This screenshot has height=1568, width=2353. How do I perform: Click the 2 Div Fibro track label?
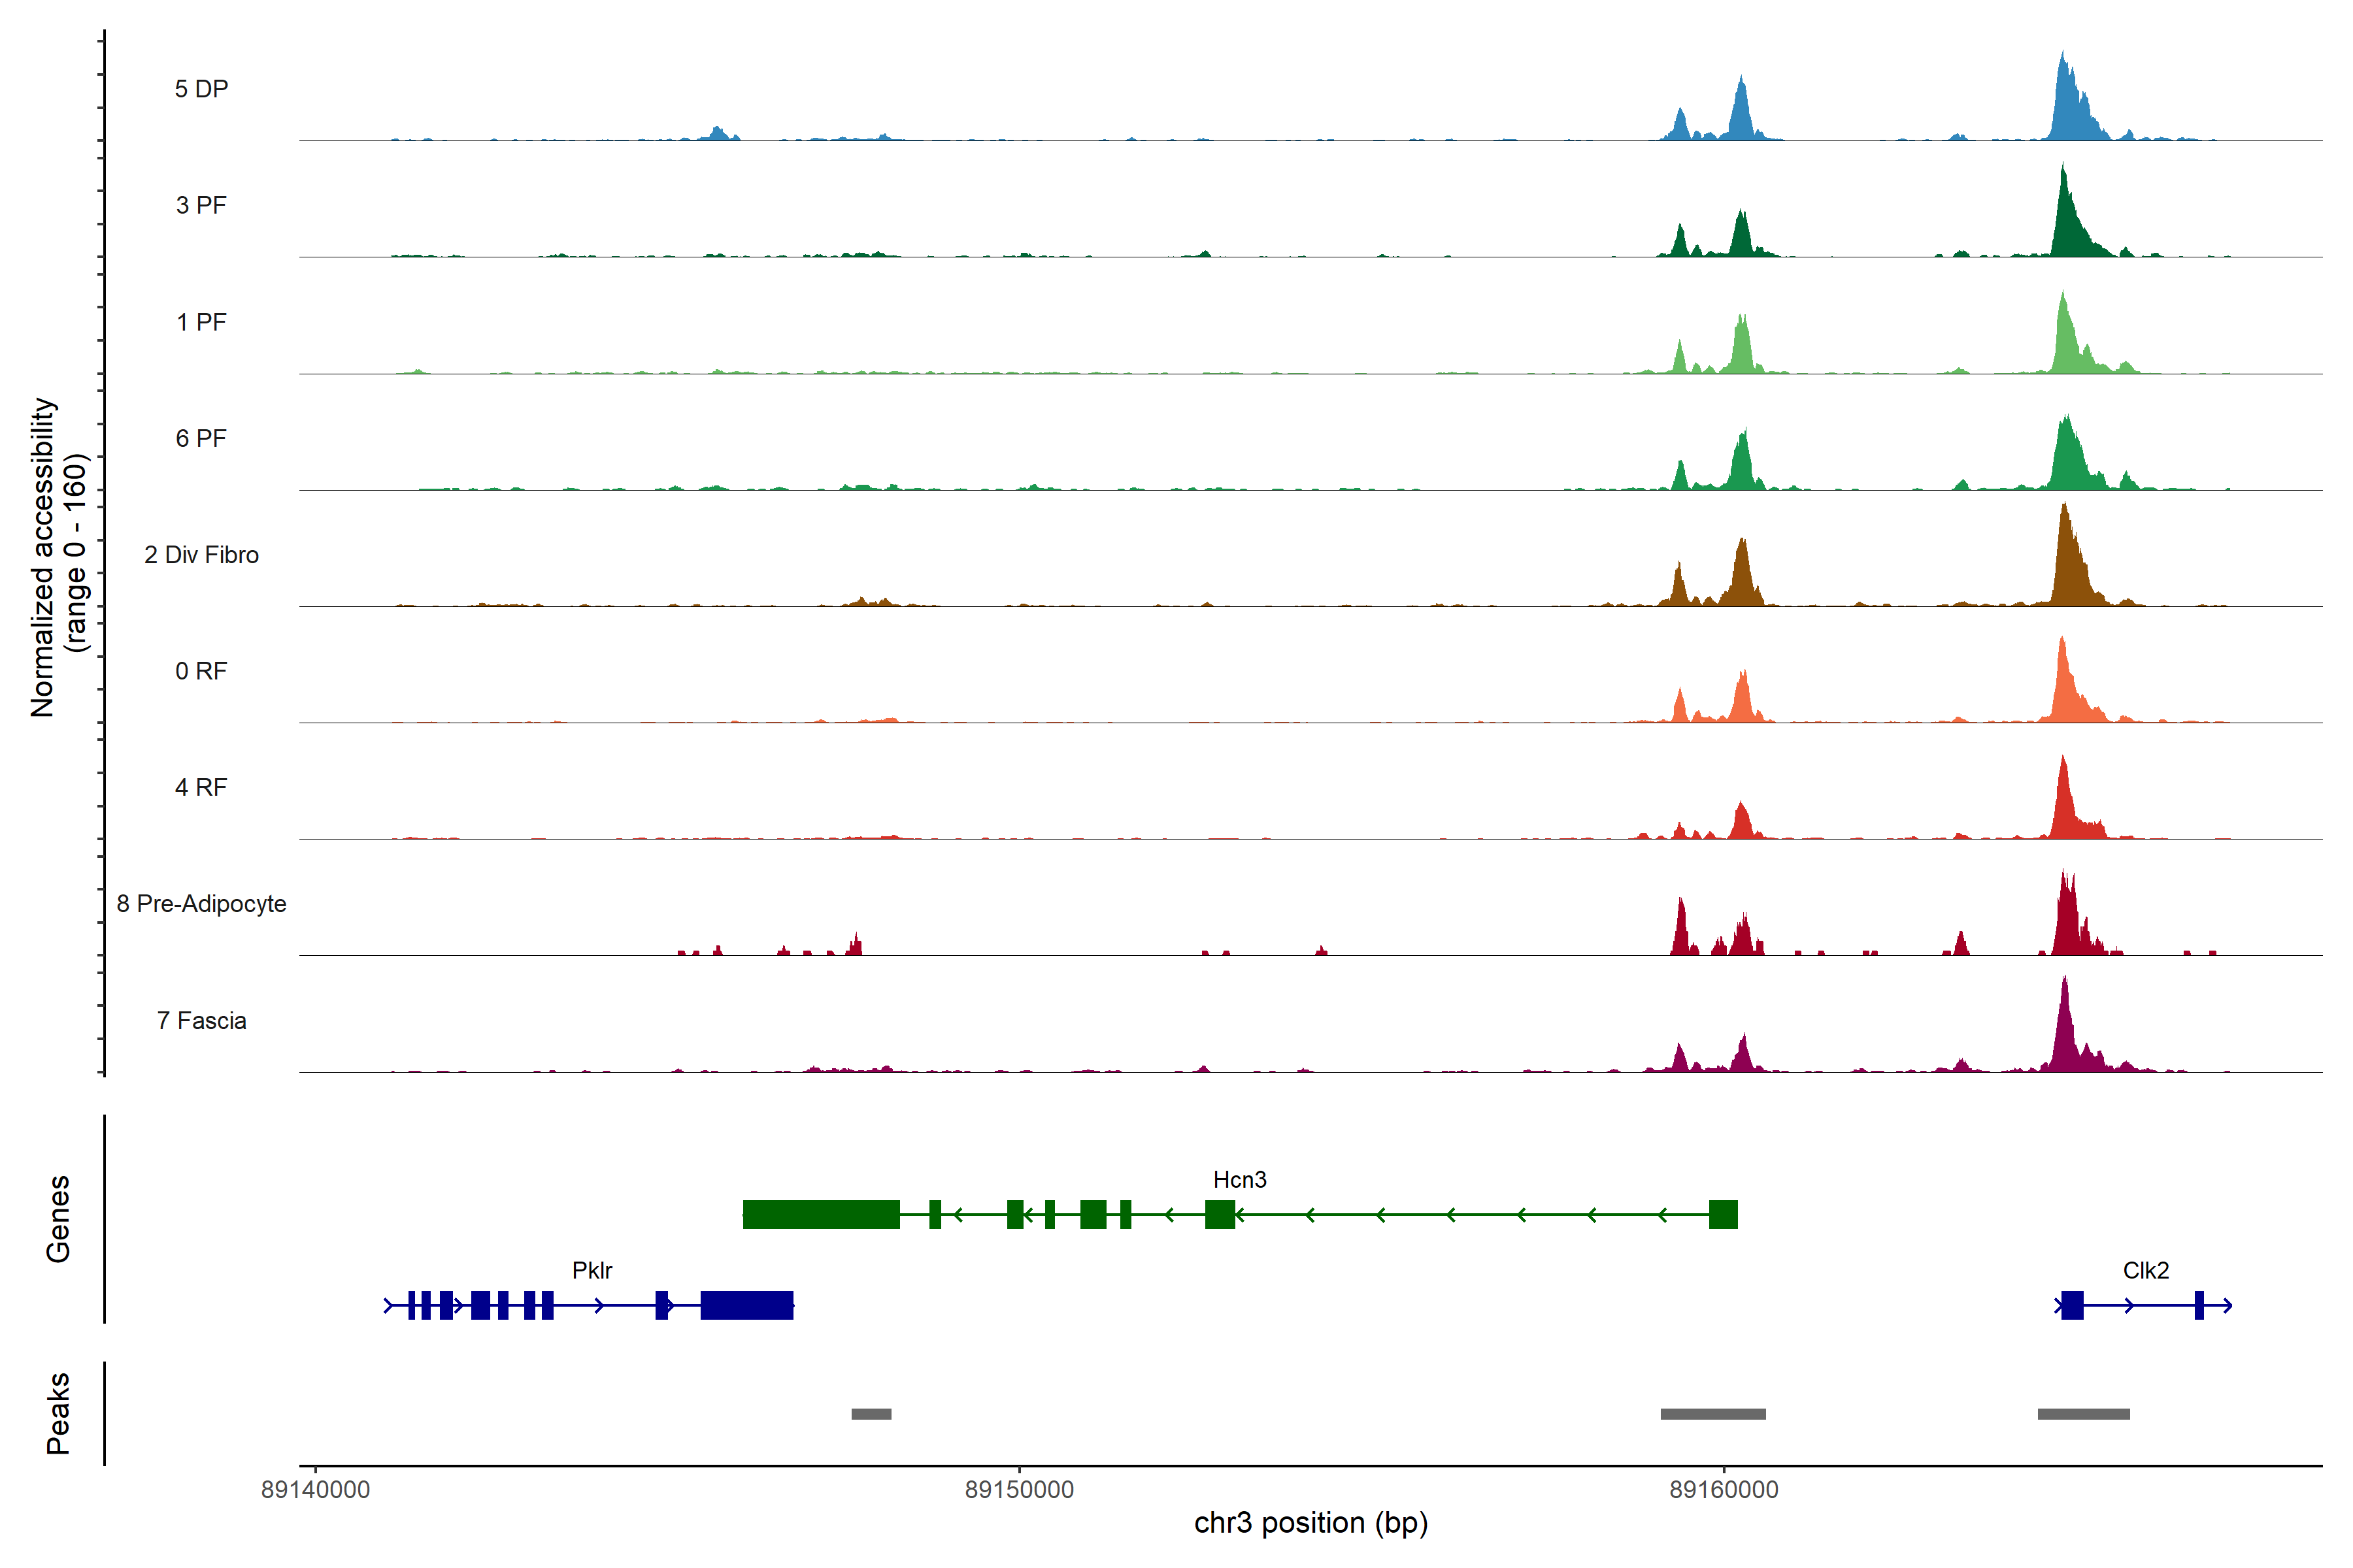pyautogui.click(x=201, y=554)
